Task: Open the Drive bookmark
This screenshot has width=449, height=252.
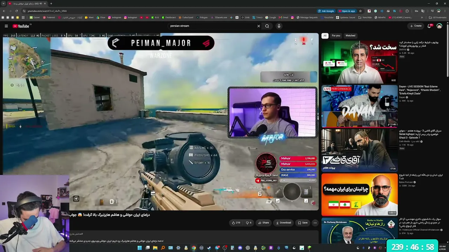Action: point(101,17)
